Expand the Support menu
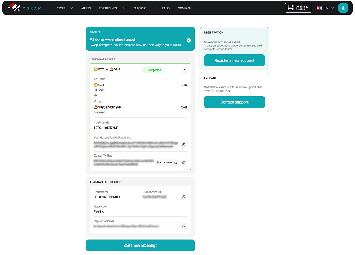Viewport: 355px width, 255px height. tap(144, 8)
